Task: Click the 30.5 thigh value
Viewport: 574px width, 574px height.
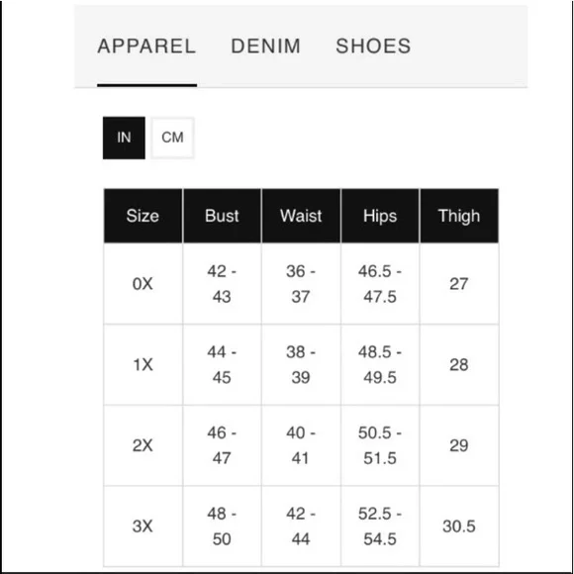Action: coord(459,526)
